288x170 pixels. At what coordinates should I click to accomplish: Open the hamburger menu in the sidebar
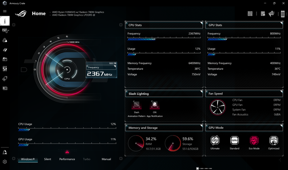(5, 11)
